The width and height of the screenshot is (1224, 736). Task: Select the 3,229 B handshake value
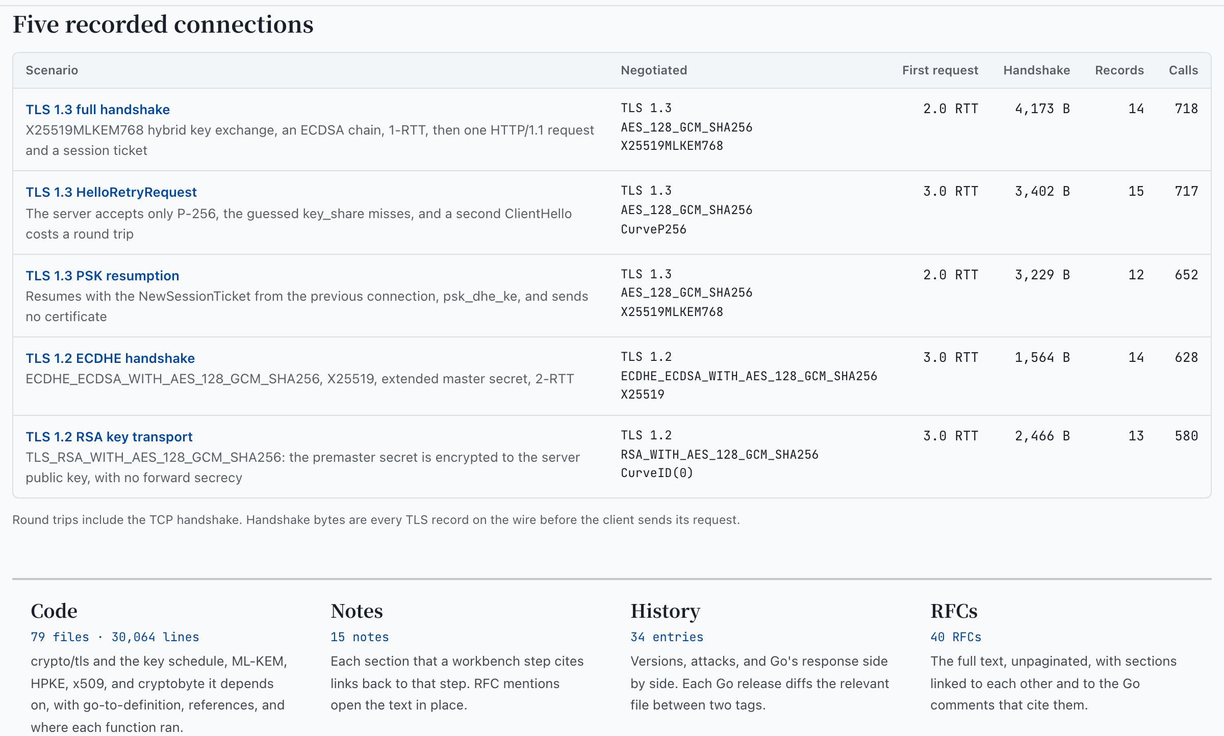point(1042,275)
